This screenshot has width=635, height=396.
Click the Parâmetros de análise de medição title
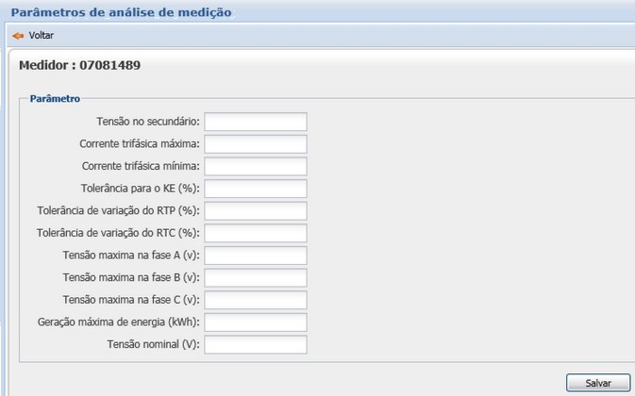point(121,12)
